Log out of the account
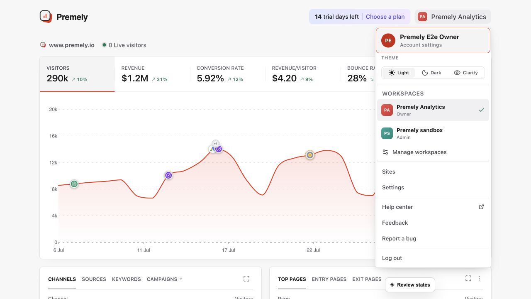Screen dimensions: 531x299 (433, 258)
